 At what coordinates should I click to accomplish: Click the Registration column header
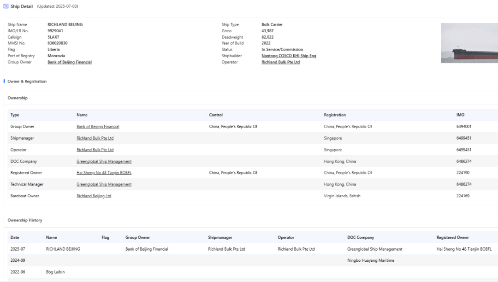335,115
